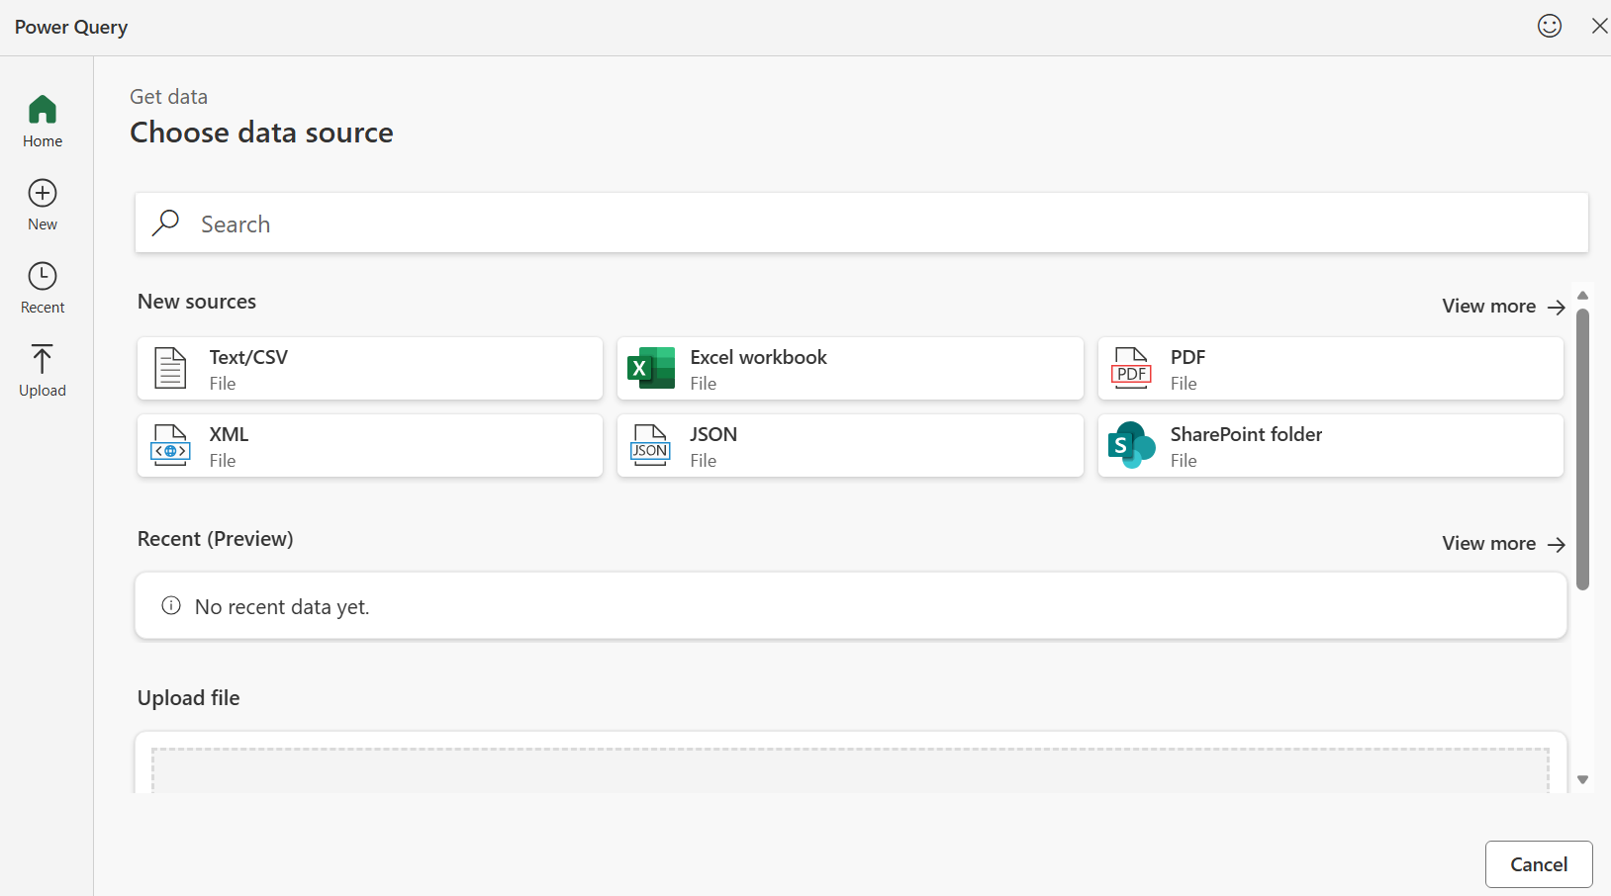The width and height of the screenshot is (1611, 896).
Task: Close the Power Query dialog
Action: pyautogui.click(x=1599, y=26)
